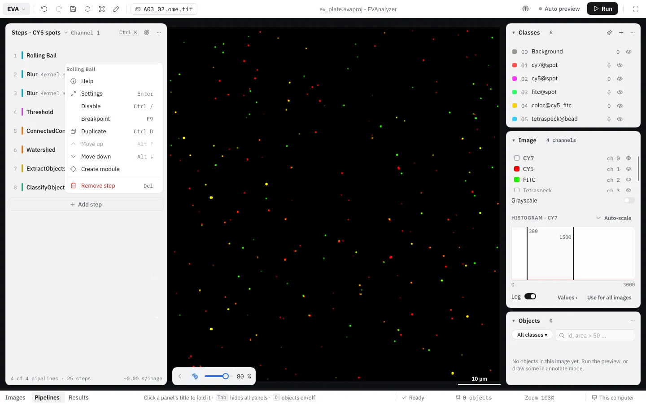This screenshot has width=646, height=404.
Task: Click the brain icon beside Auto preview
Action: coord(526,9)
